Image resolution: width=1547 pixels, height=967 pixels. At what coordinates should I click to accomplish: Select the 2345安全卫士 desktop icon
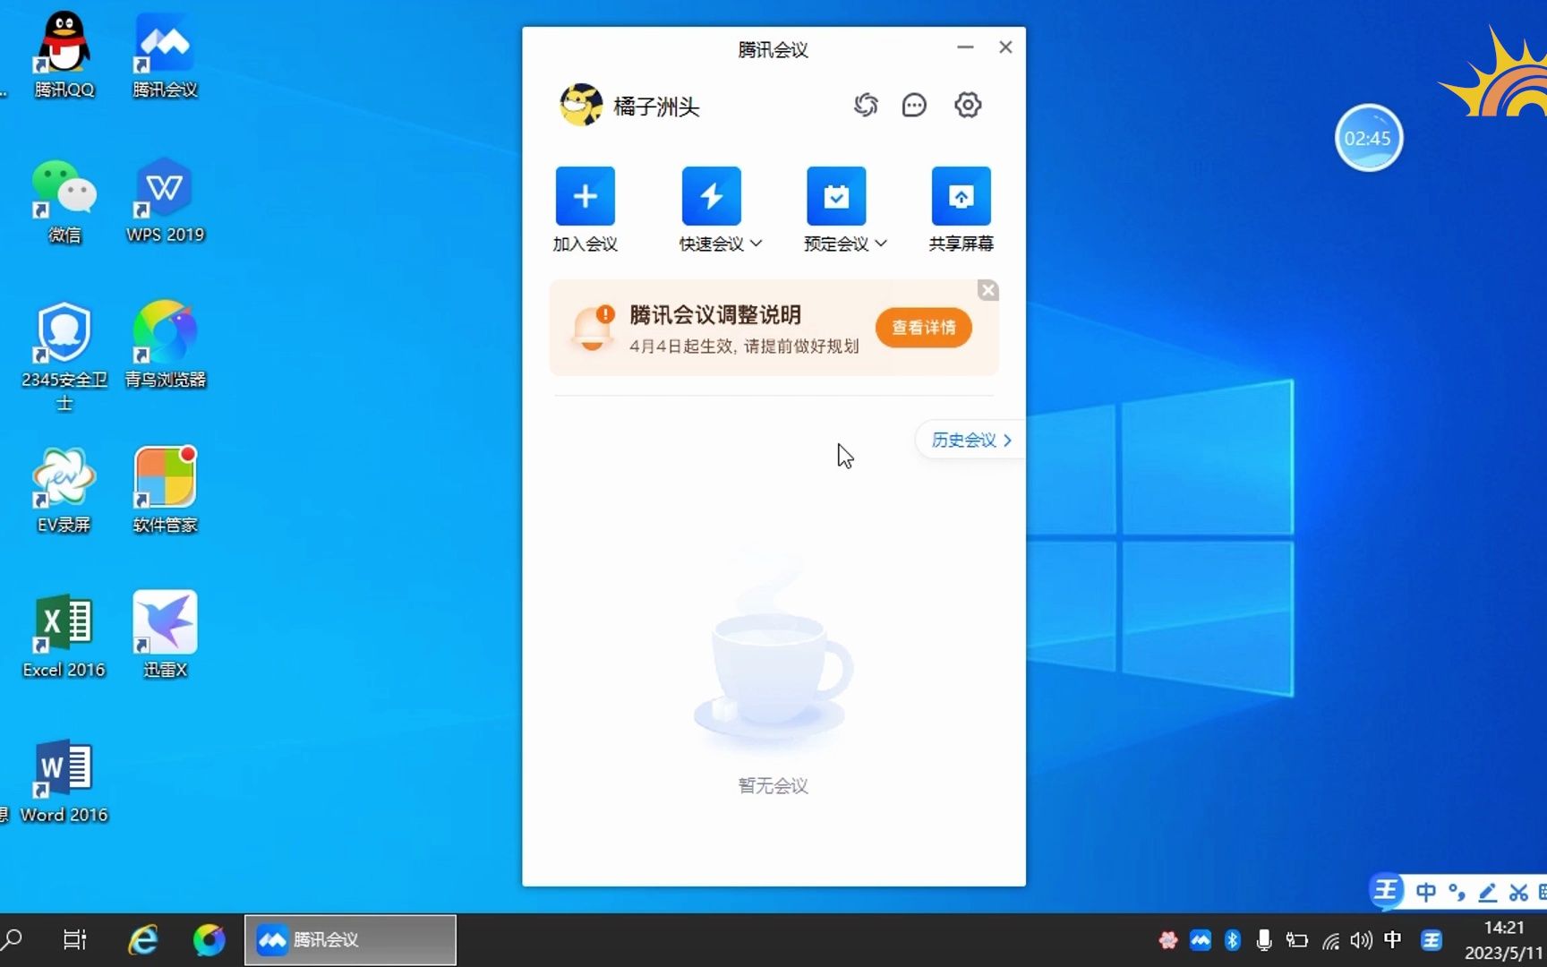click(x=64, y=356)
